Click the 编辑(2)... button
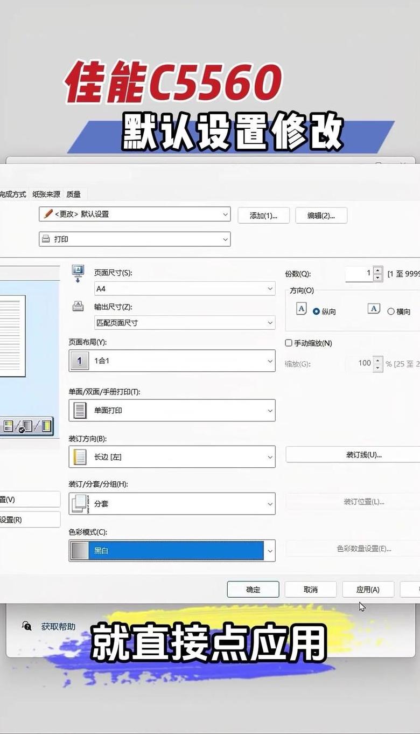The height and width of the screenshot is (734, 420). coord(321,216)
